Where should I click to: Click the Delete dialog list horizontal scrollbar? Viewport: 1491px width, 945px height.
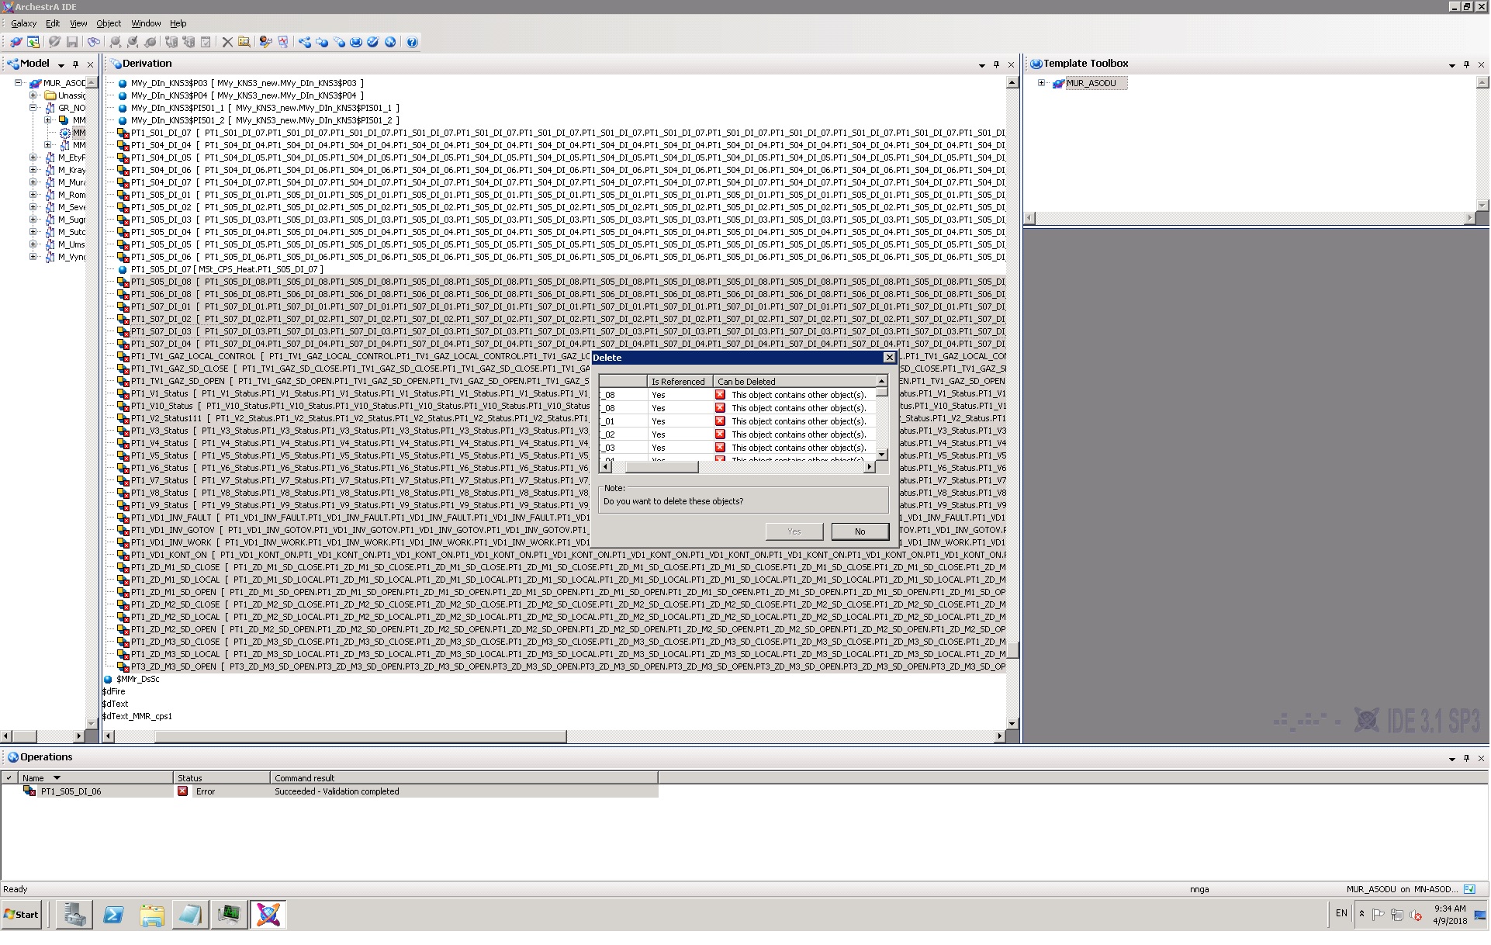[662, 467]
